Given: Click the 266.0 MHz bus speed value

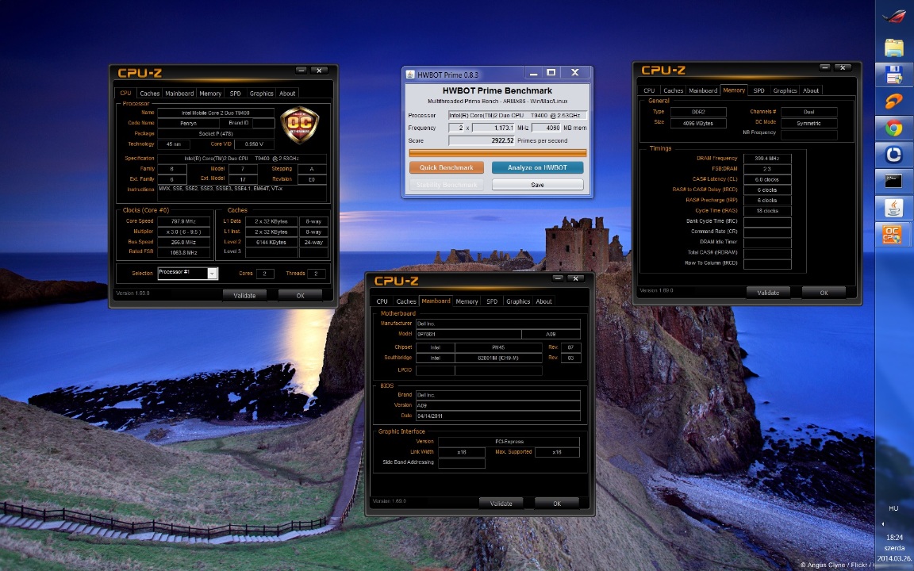Looking at the screenshot, I should click(x=183, y=243).
